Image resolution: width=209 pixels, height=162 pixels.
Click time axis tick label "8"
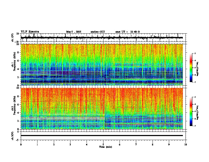[153, 145]
